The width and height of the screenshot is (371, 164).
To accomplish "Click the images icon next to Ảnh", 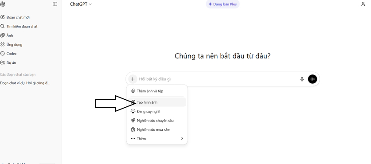I will [3, 35].
